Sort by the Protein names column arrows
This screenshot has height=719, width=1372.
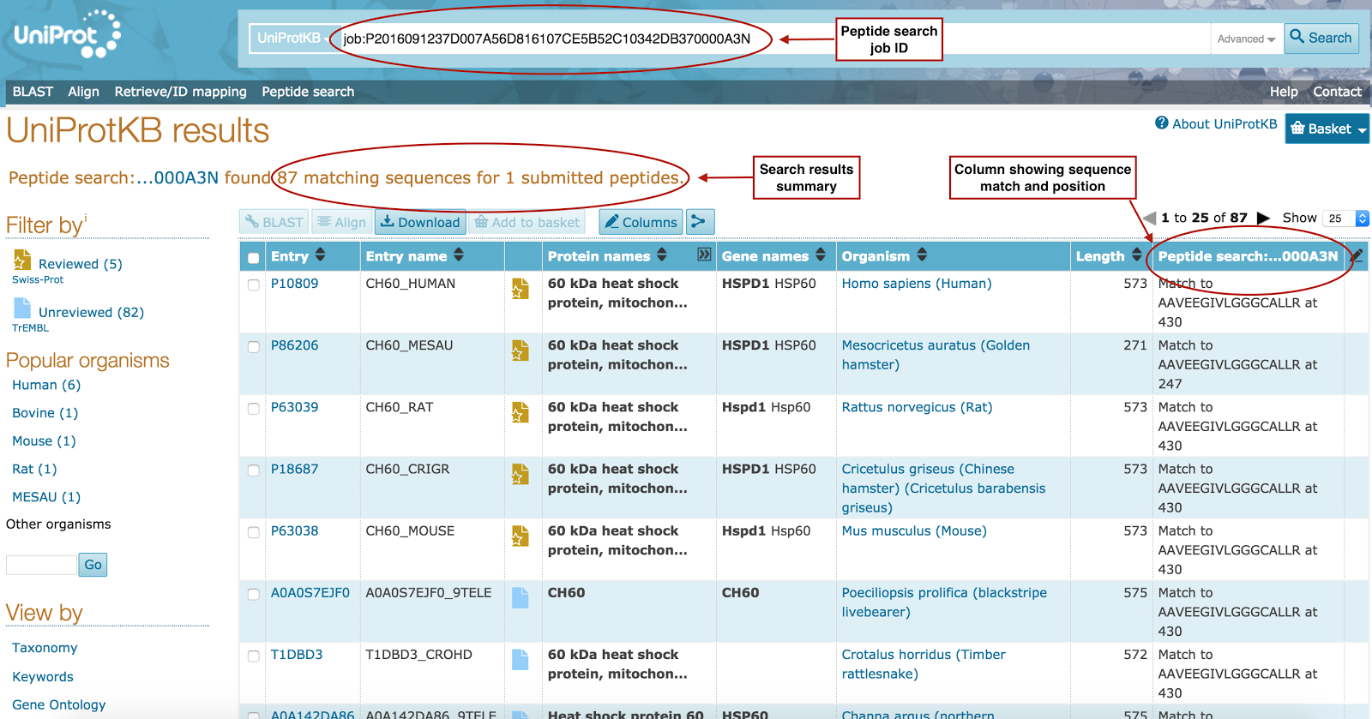[662, 255]
